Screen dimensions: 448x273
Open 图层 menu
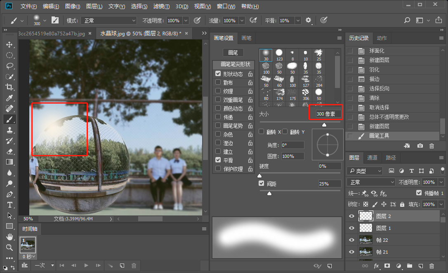click(x=94, y=6)
